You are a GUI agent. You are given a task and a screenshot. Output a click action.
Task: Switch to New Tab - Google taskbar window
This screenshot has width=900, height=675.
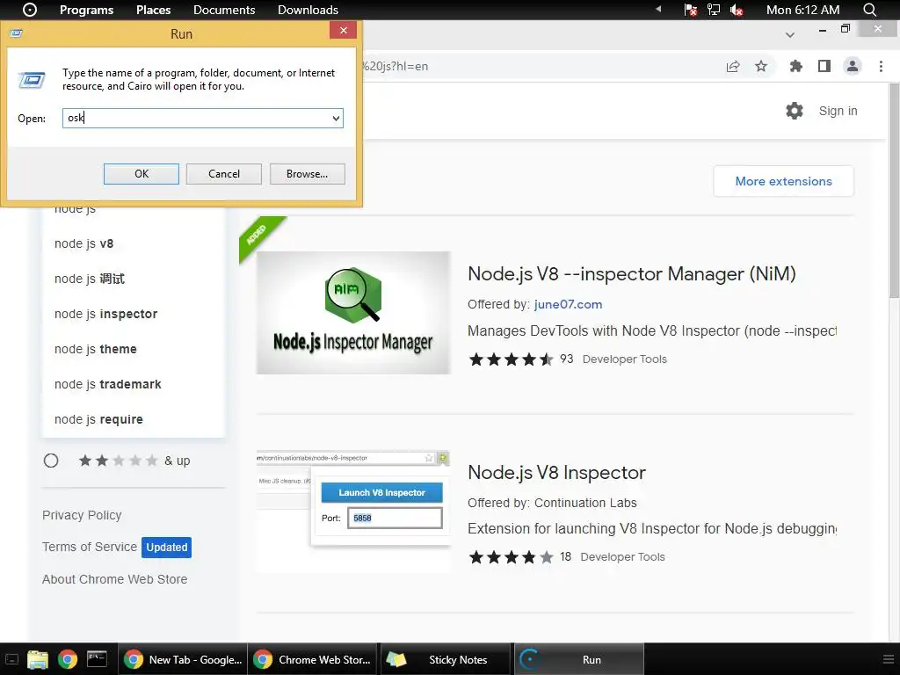click(x=183, y=659)
